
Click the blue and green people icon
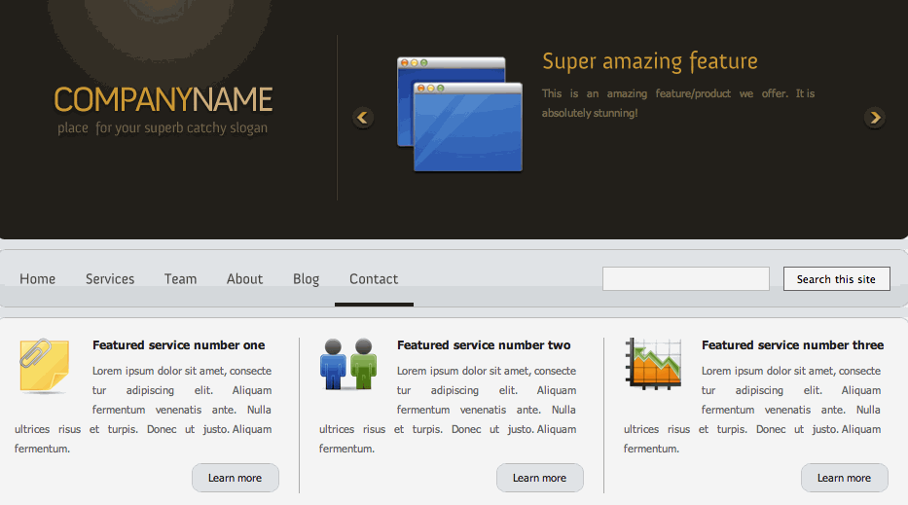(348, 364)
